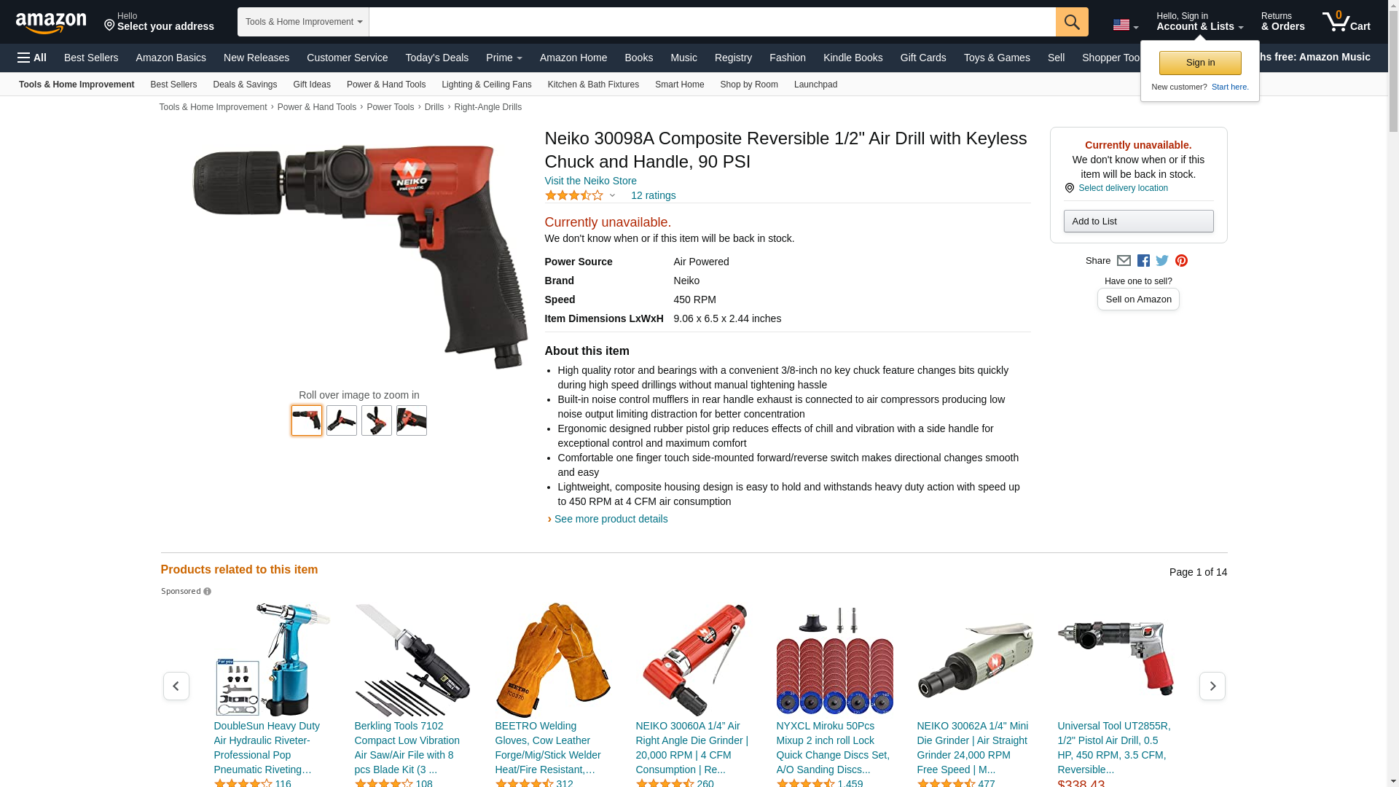
Task: Select the fourth product thumbnail image
Action: (x=412, y=420)
